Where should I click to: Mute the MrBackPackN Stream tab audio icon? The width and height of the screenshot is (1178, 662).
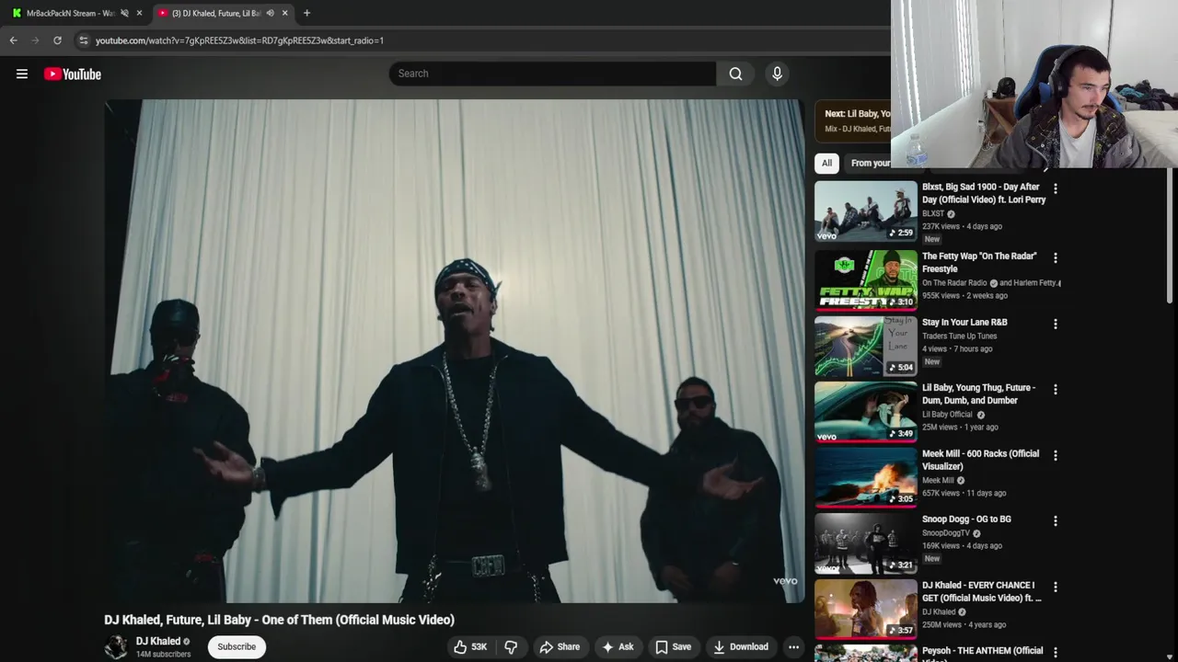click(x=124, y=13)
